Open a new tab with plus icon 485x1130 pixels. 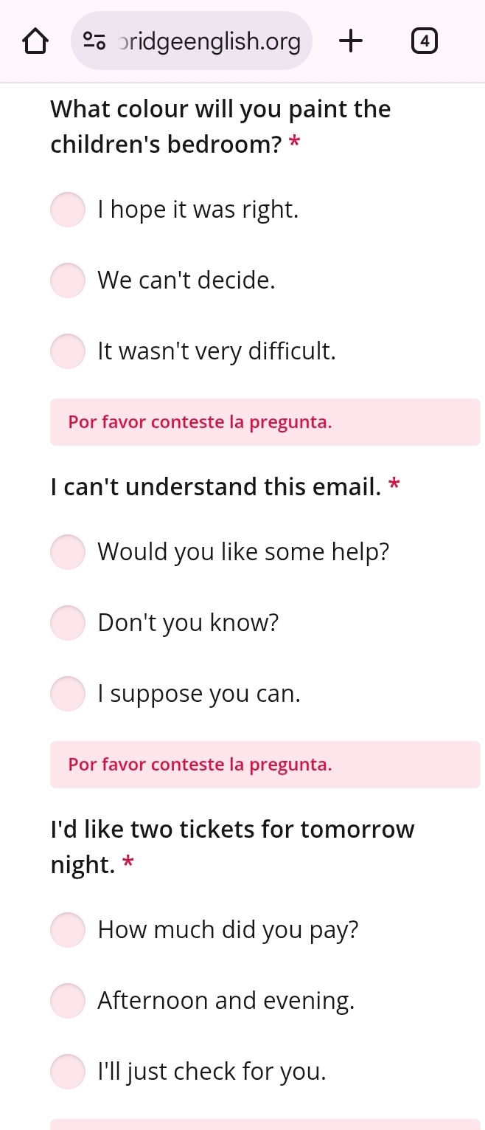(352, 41)
